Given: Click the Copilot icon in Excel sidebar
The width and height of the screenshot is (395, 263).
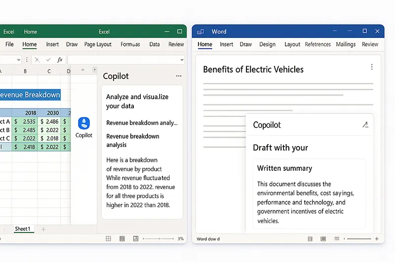Looking at the screenshot, I should click(x=84, y=123).
